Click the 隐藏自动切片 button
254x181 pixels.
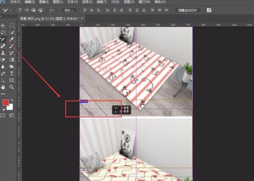click(x=187, y=10)
